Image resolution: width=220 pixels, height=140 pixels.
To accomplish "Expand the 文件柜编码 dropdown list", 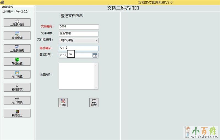I will pyautogui.click(x=96, y=40).
